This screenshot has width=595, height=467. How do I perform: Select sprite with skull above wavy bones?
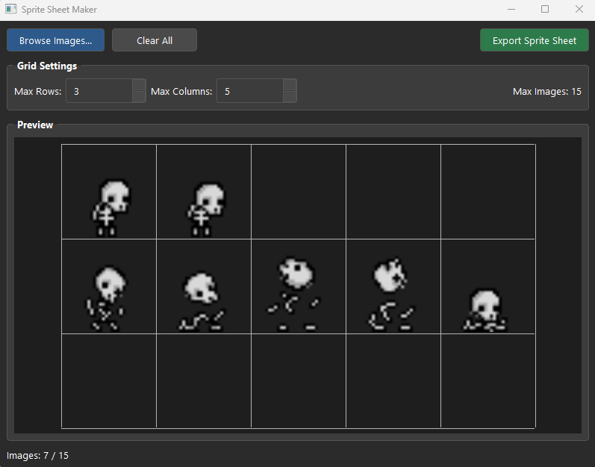pyautogui.click(x=202, y=301)
